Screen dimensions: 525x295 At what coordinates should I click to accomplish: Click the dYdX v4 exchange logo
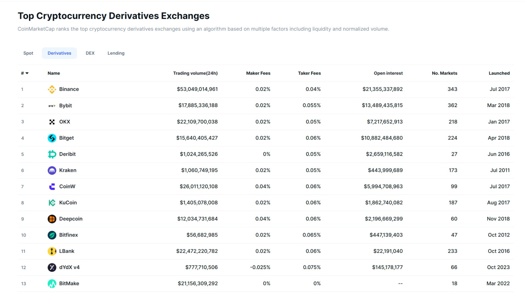[x=52, y=267]
